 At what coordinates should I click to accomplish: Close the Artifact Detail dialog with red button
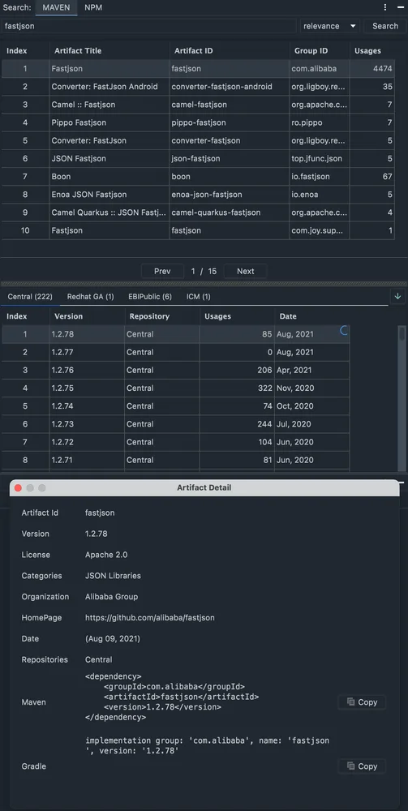pos(18,487)
